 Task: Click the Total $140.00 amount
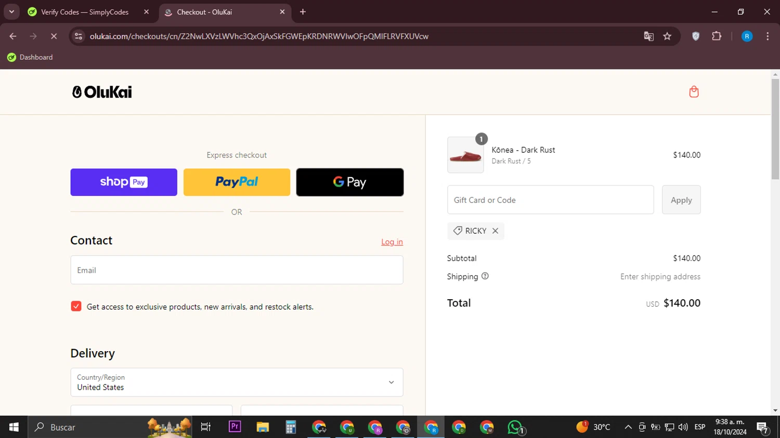point(682,303)
